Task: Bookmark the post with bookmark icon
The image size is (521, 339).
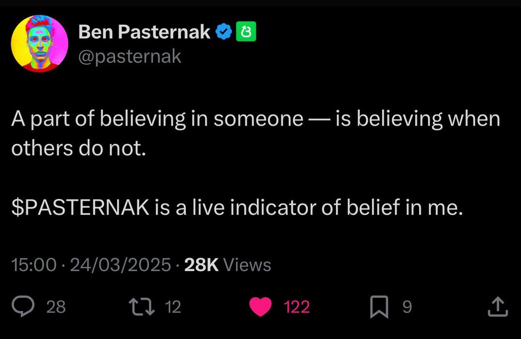Action: click(x=379, y=307)
